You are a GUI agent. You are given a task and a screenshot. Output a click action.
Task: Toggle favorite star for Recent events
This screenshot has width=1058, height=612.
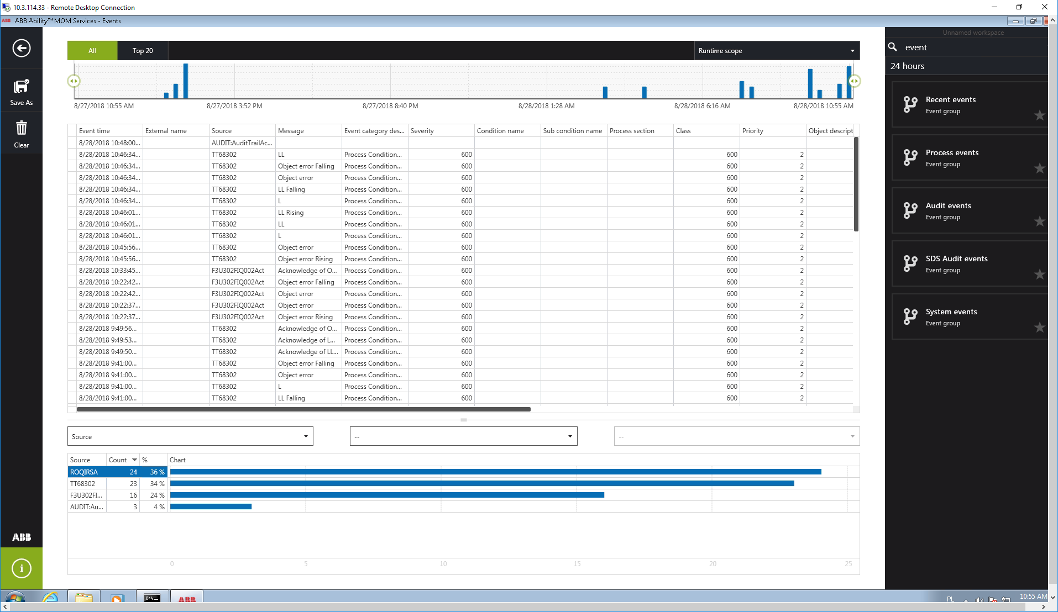point(1039,115)
